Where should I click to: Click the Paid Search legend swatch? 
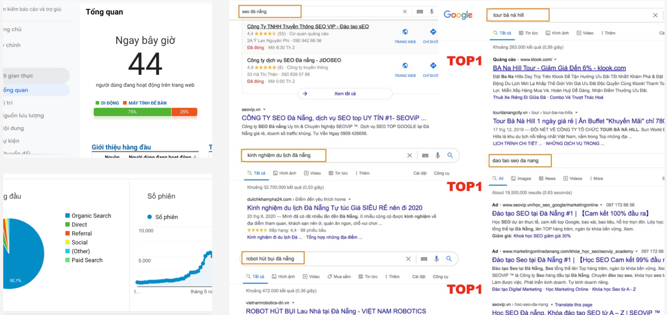[68, 260]
